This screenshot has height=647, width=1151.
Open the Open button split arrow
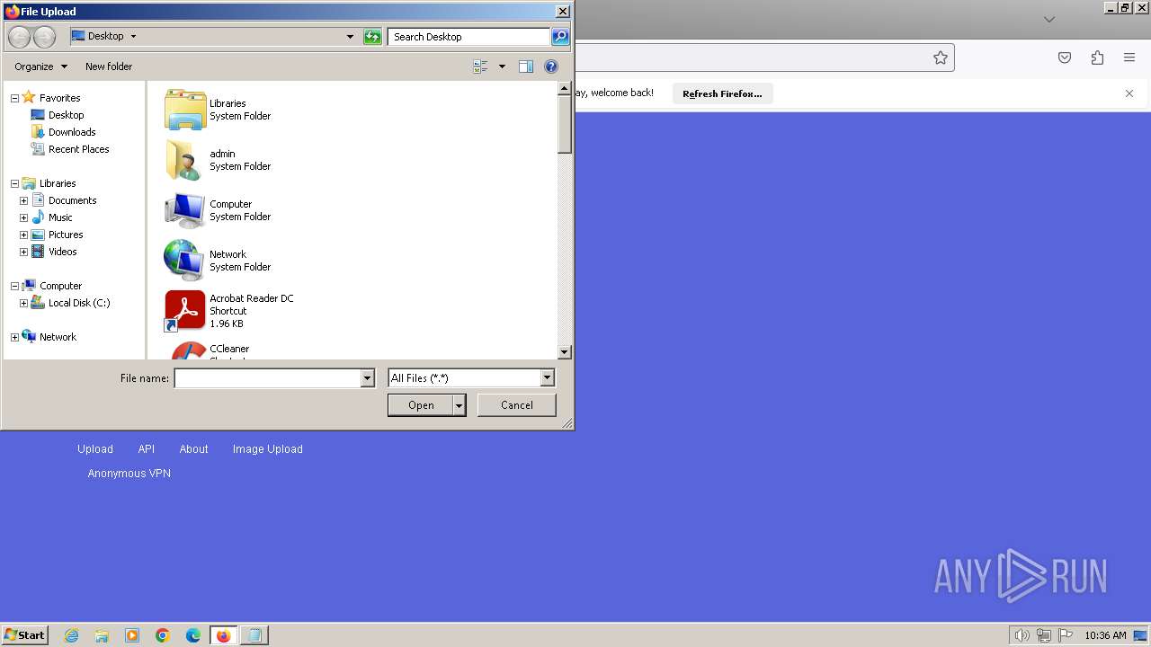pos(460,405)
